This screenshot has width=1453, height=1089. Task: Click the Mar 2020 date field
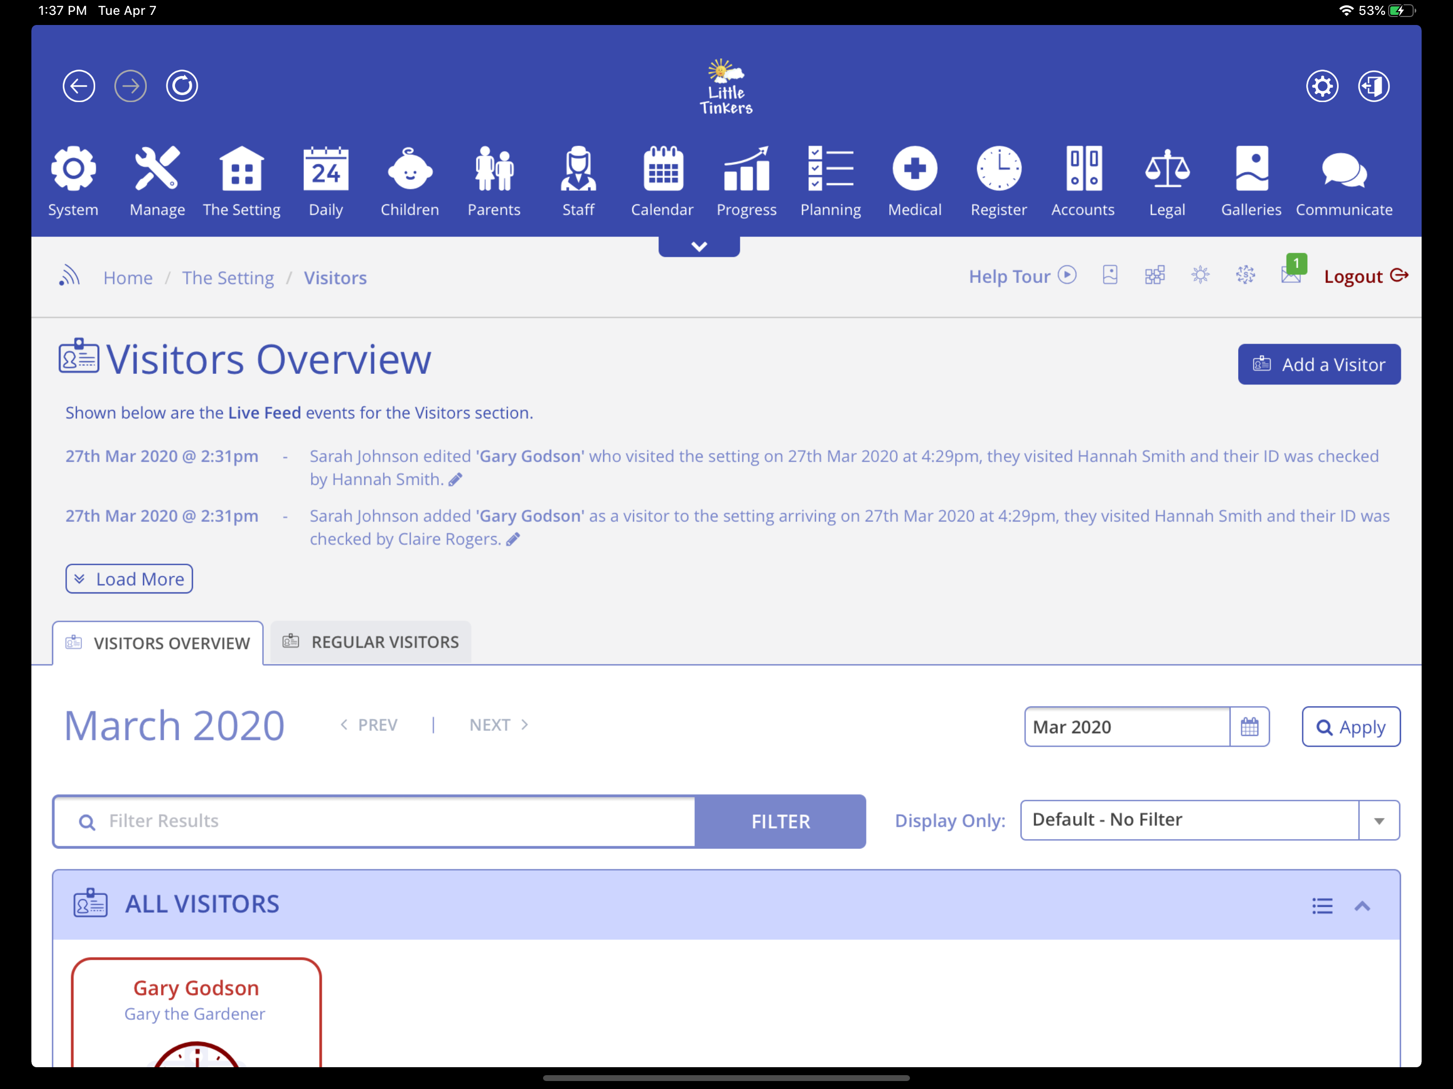point(1126,726)
